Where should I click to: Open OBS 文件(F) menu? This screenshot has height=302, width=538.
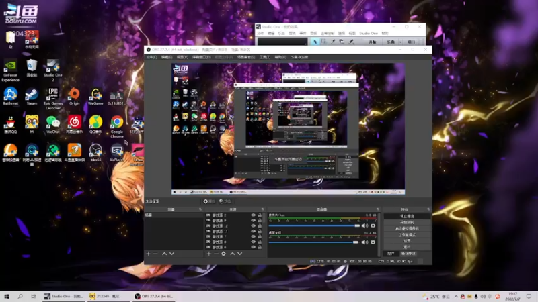pyautogui.click(x=151, y=57)
